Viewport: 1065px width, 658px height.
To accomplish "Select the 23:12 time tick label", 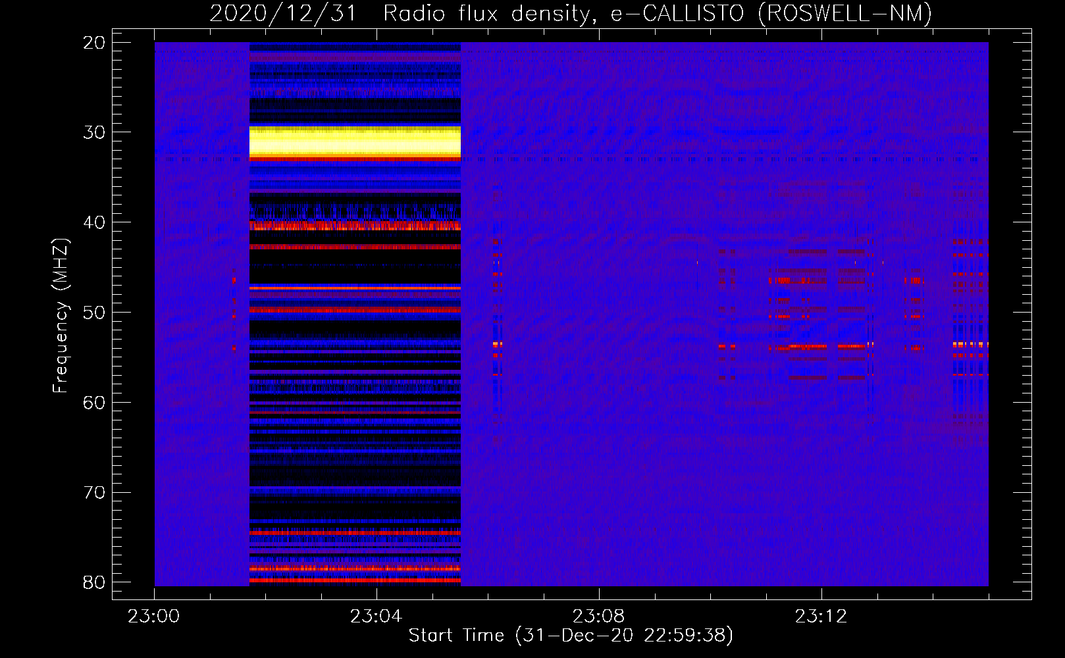I will (x=821, y=617).
